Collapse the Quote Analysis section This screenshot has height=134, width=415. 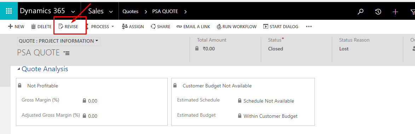click(x=18, y=69)
